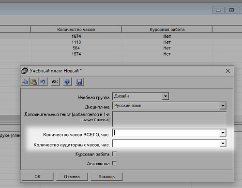
Task: Save using the floppy disk icon
Action: click(x=79, y=81)
